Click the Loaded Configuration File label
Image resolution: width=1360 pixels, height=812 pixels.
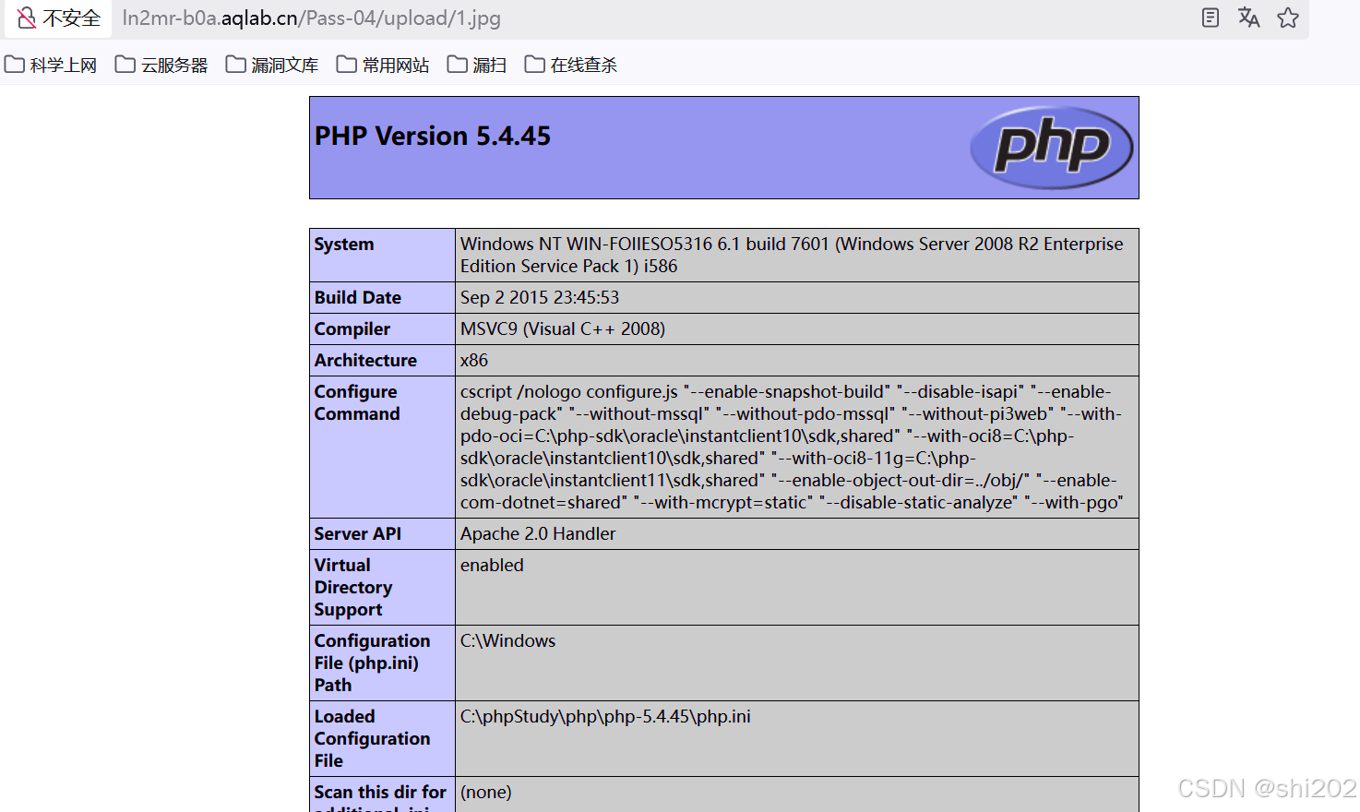click(x=372, y=738)
